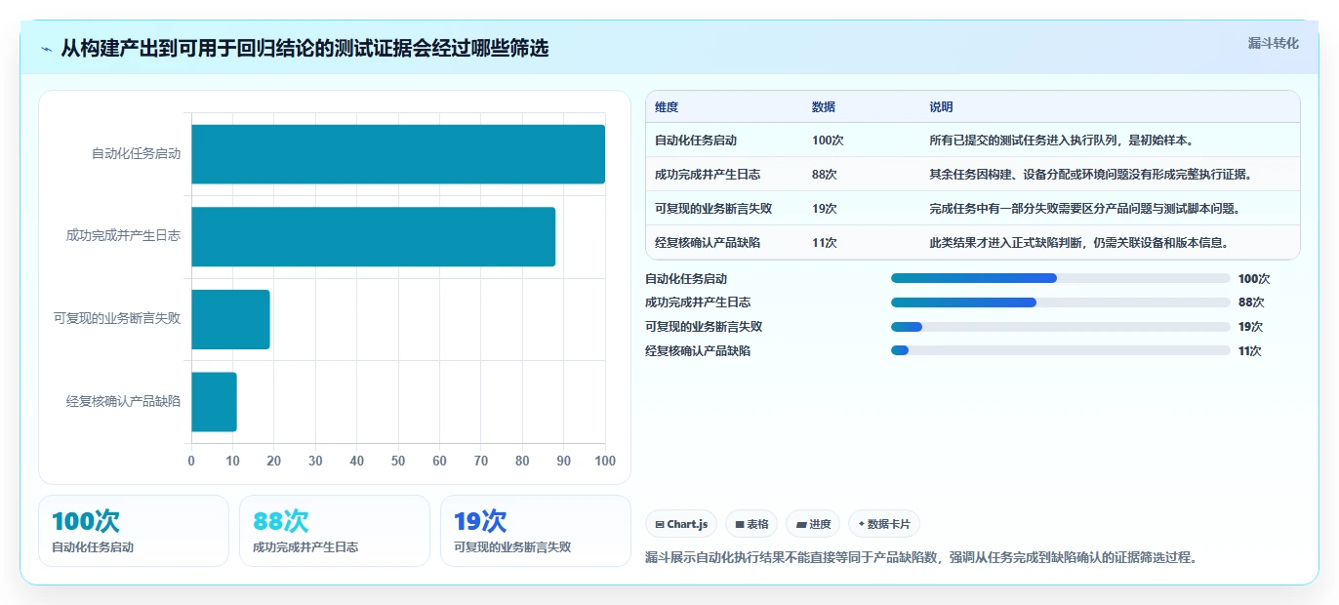Image resolution: width=1339 pixels, height=605 pixels.
Task: Click the 可复现的业务断言失败 progress bar
Action: [1060, 327]
